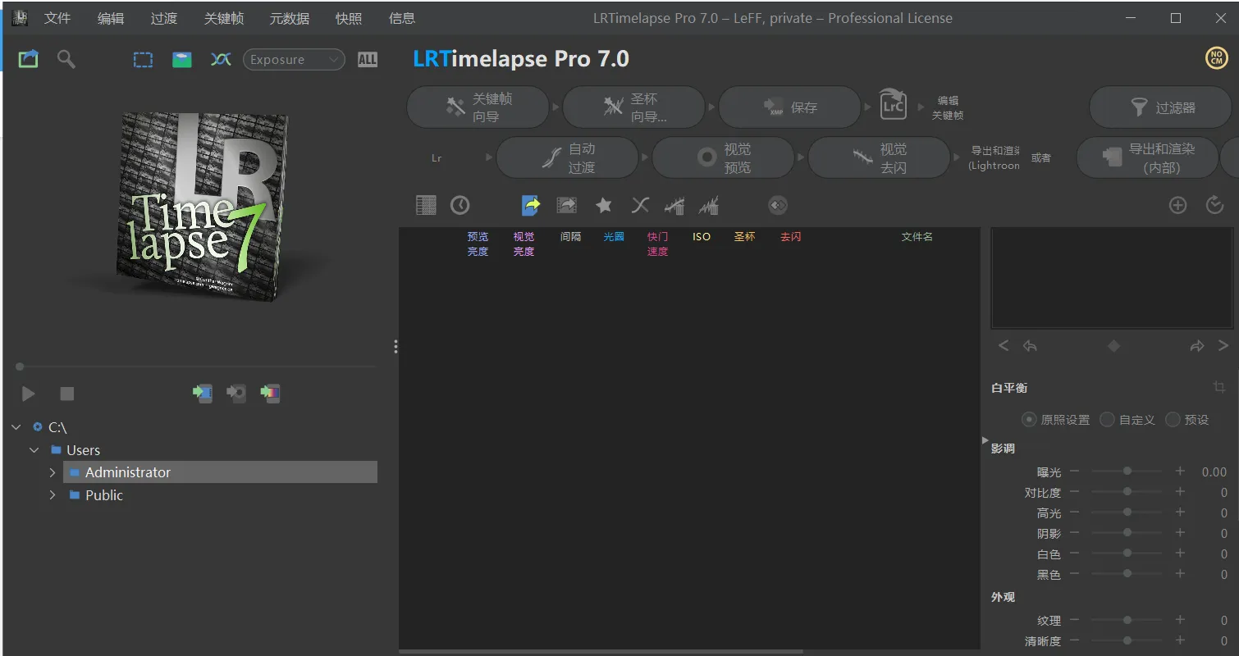Click the first curve with trash icon

pos(674,205)
